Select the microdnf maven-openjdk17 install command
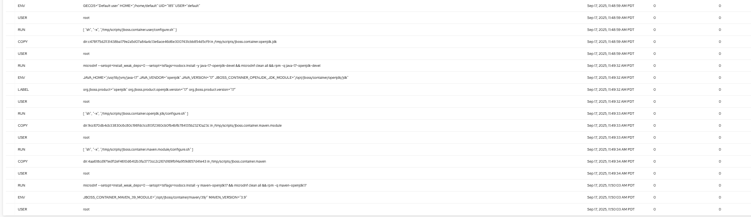This screenshot has height=217, width=751. pos(194,185)
